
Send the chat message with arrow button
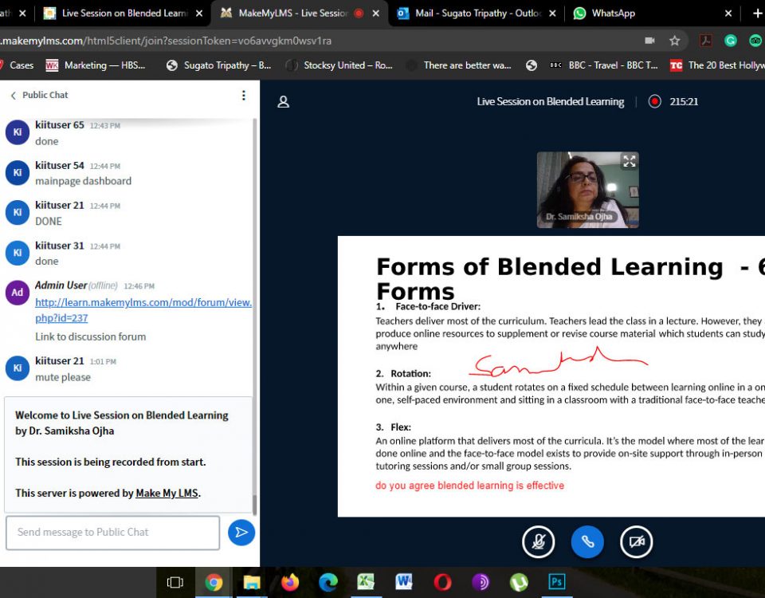241,533
